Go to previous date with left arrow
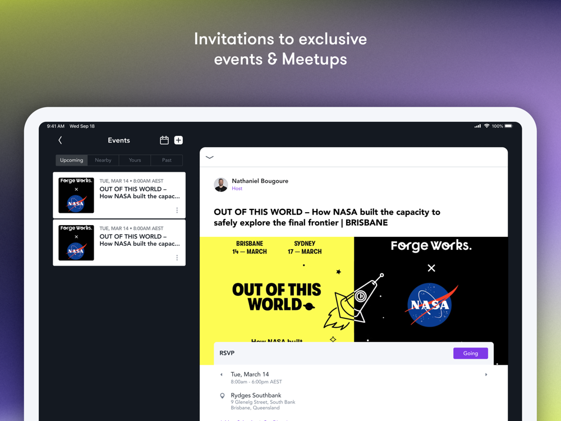This screenshot has height=421, width=561. coord(222,374)
